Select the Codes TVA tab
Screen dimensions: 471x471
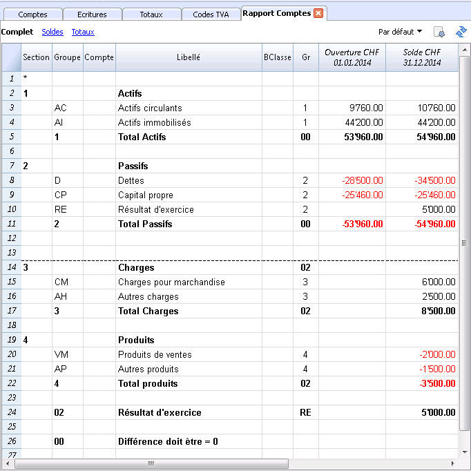(x=211, y=15)
